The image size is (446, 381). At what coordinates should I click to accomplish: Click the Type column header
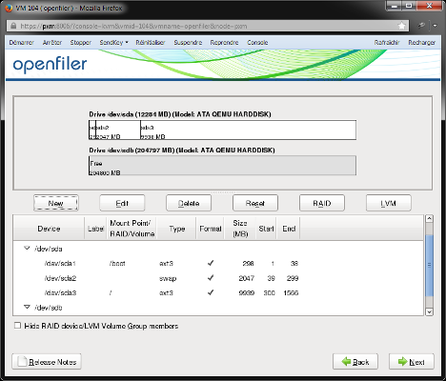coord(176,229)
